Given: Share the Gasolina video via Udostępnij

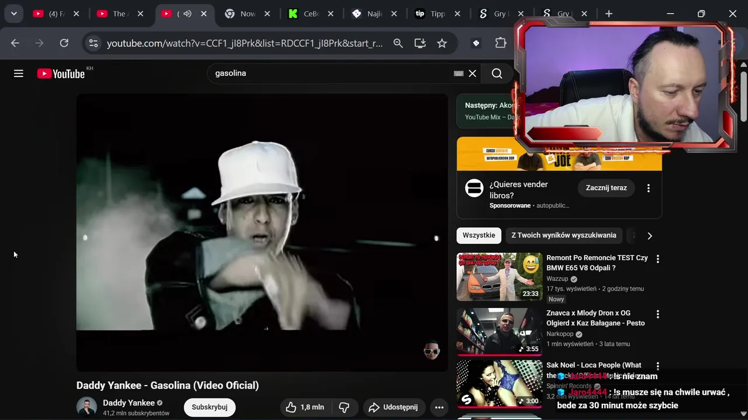Looking at the screenshot, I should pos(393,407).
